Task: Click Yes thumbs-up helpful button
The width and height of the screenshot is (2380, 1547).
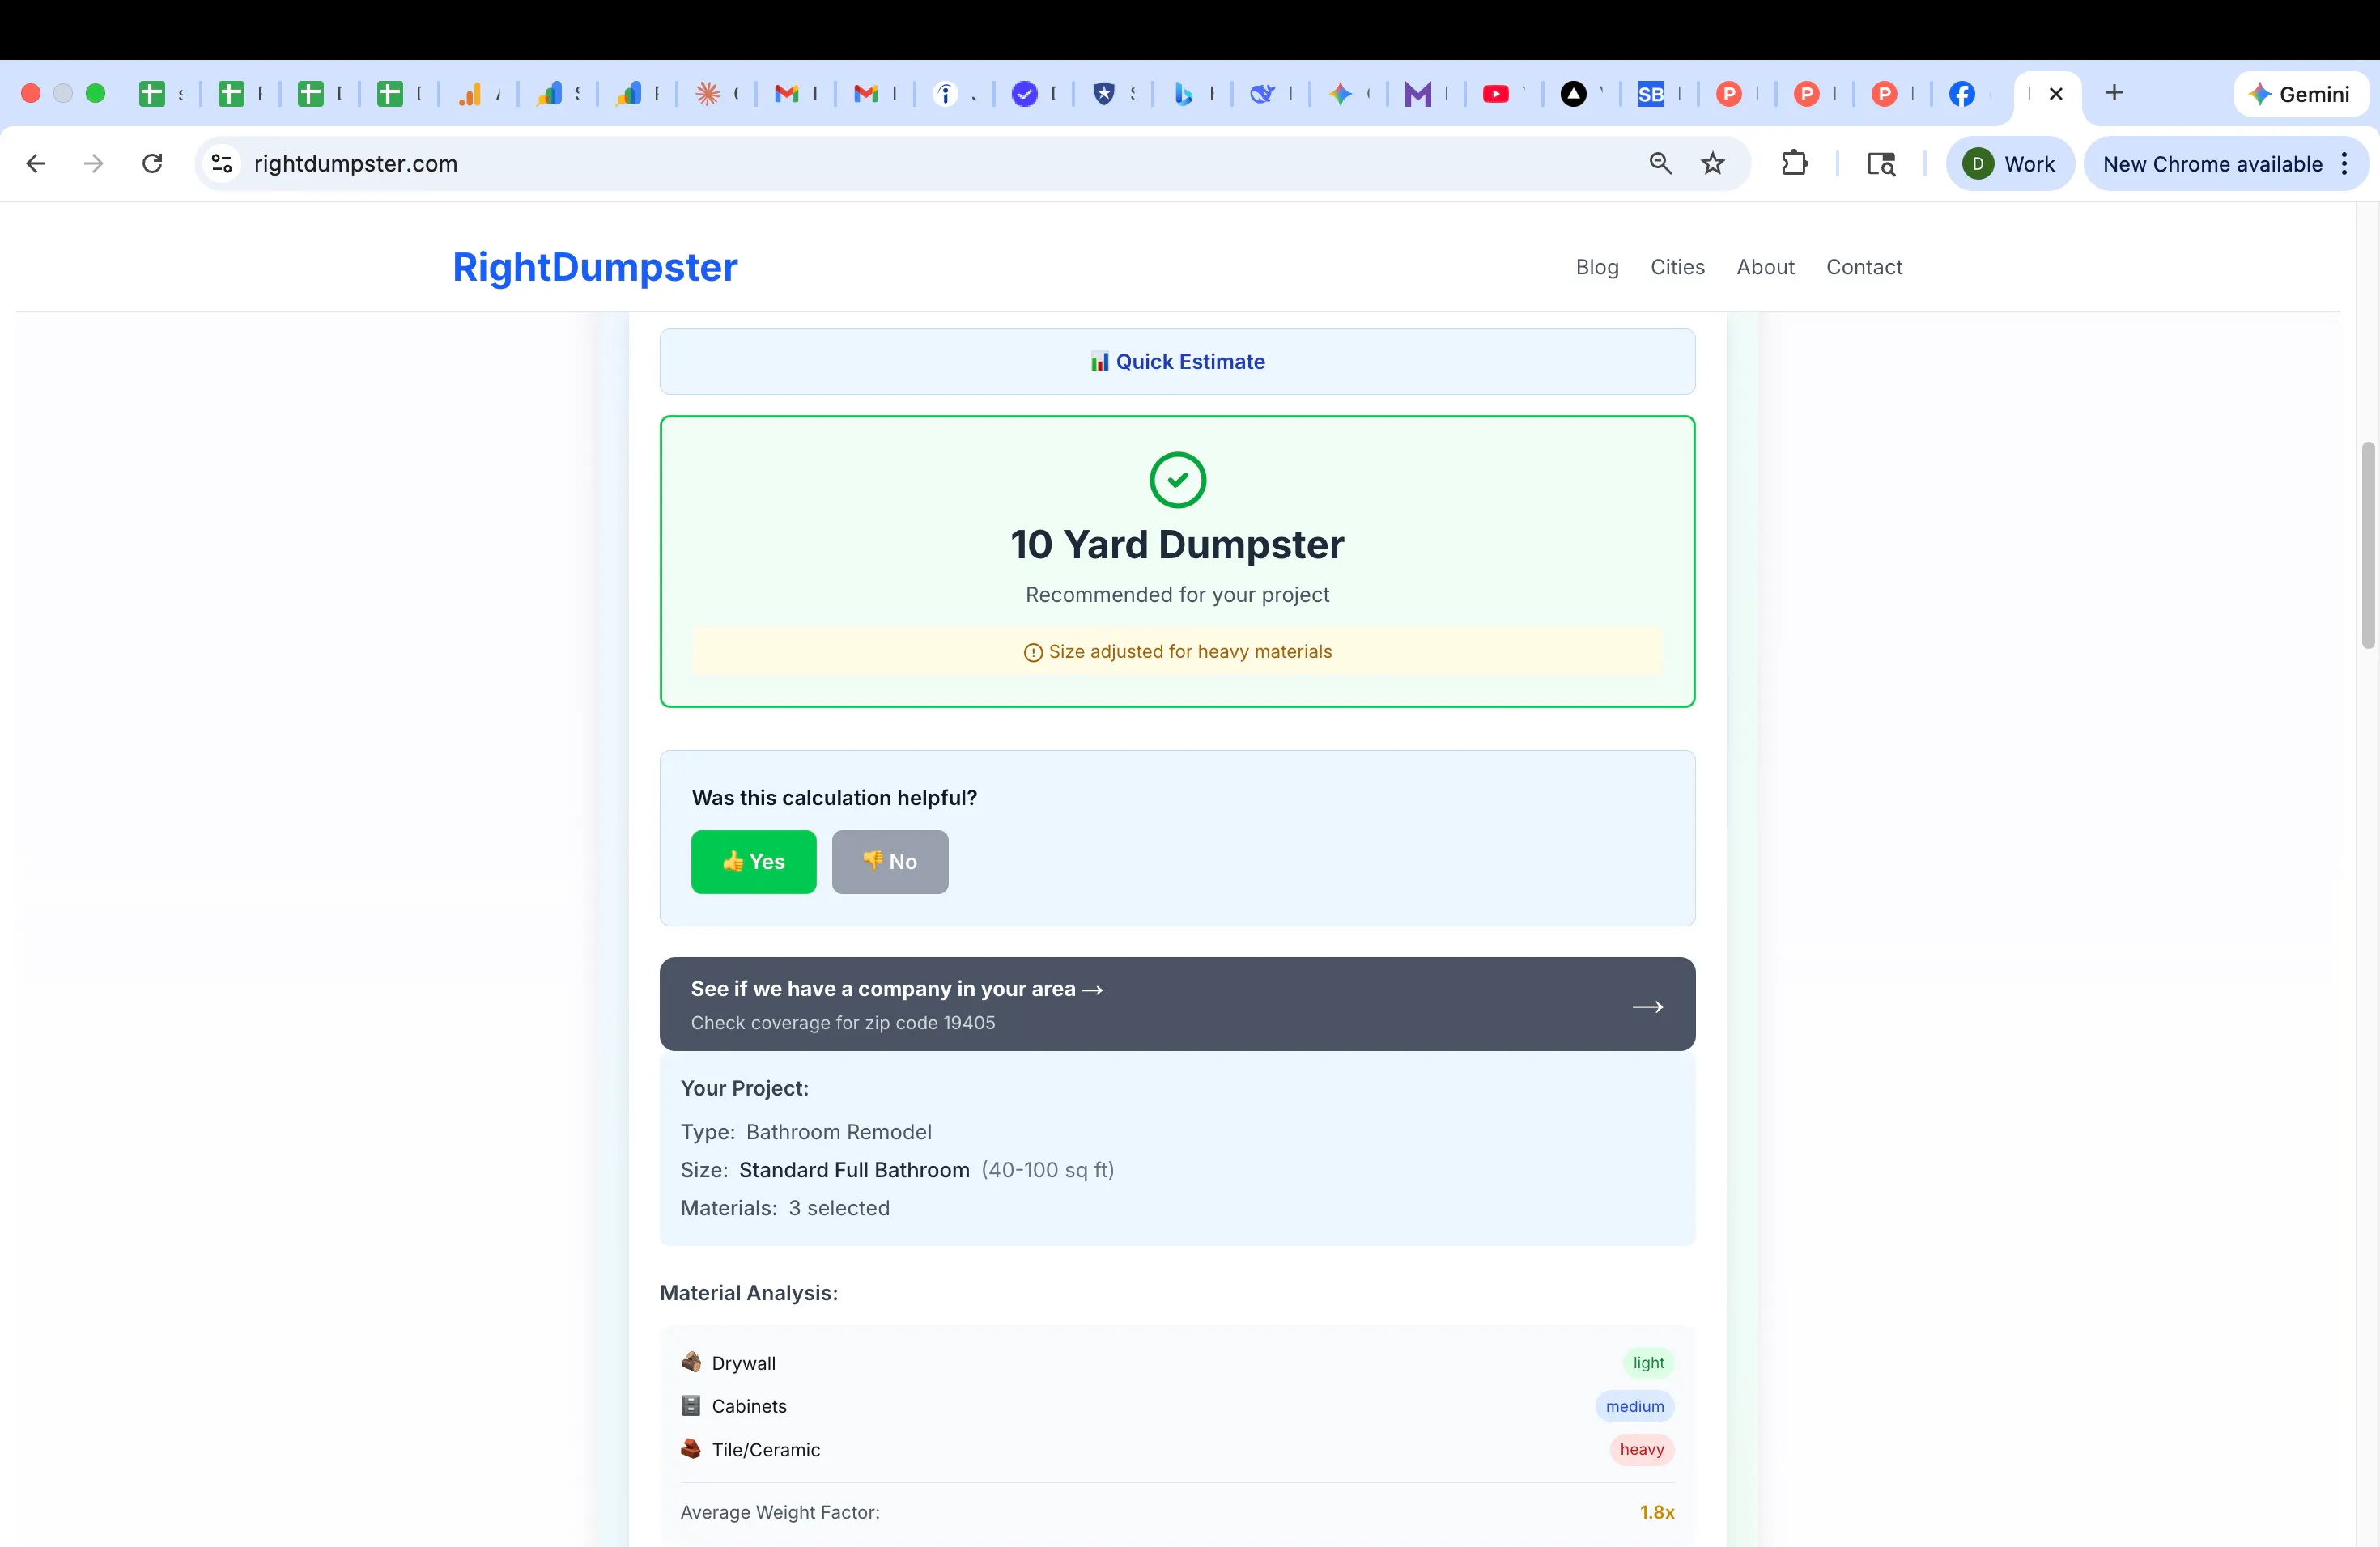Action: point(753,862)
